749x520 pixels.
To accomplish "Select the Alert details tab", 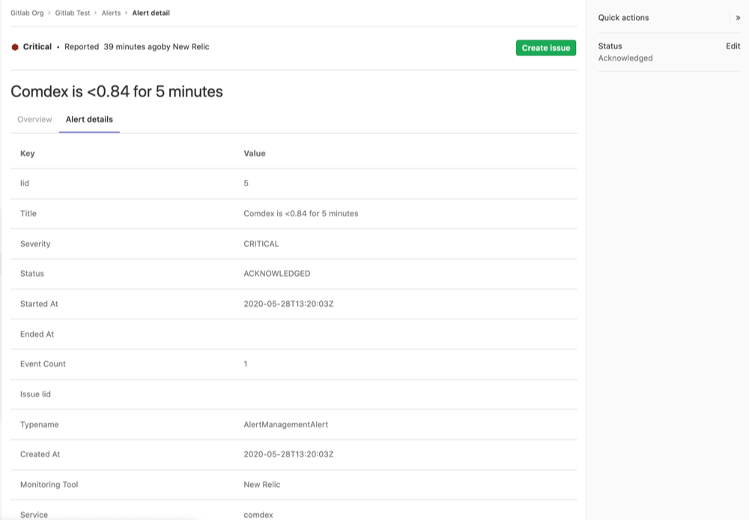I will [x=89, y=120].
